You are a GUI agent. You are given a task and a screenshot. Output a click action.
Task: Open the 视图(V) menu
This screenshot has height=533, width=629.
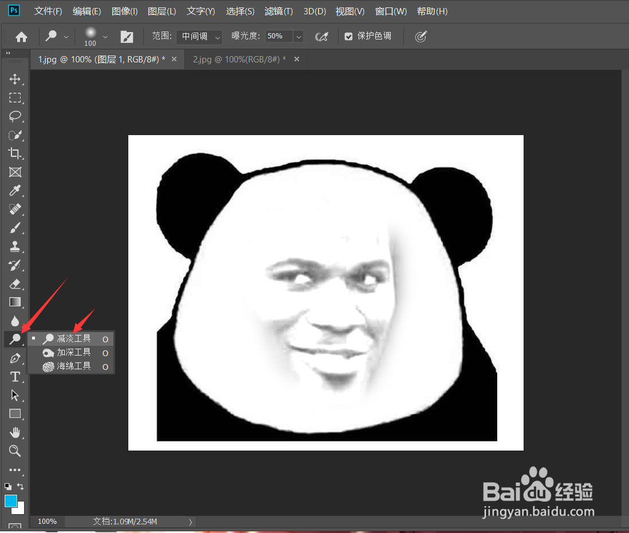pyautogui.click(x=350, y=11)
